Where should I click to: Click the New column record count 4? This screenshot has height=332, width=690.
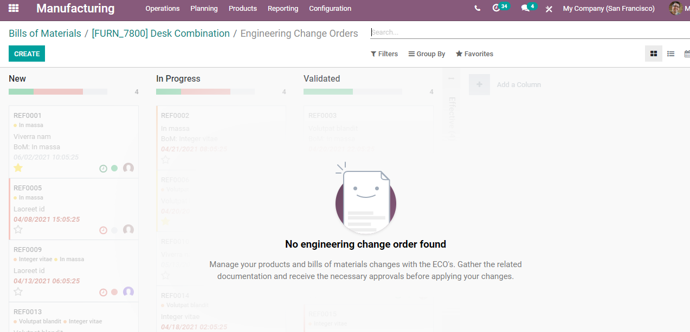[x=137, y=92]
